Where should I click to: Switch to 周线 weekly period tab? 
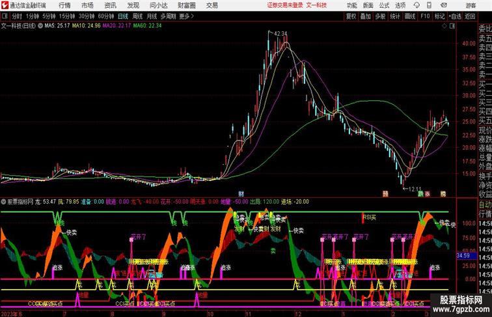[137, 16]
